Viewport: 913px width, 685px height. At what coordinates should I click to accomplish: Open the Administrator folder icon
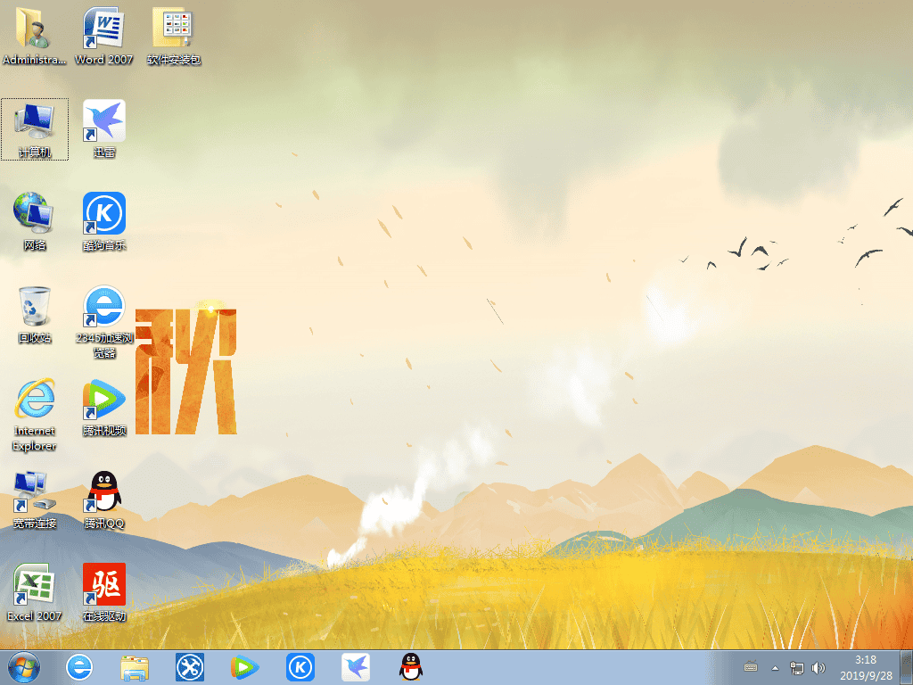click(35, 35)
